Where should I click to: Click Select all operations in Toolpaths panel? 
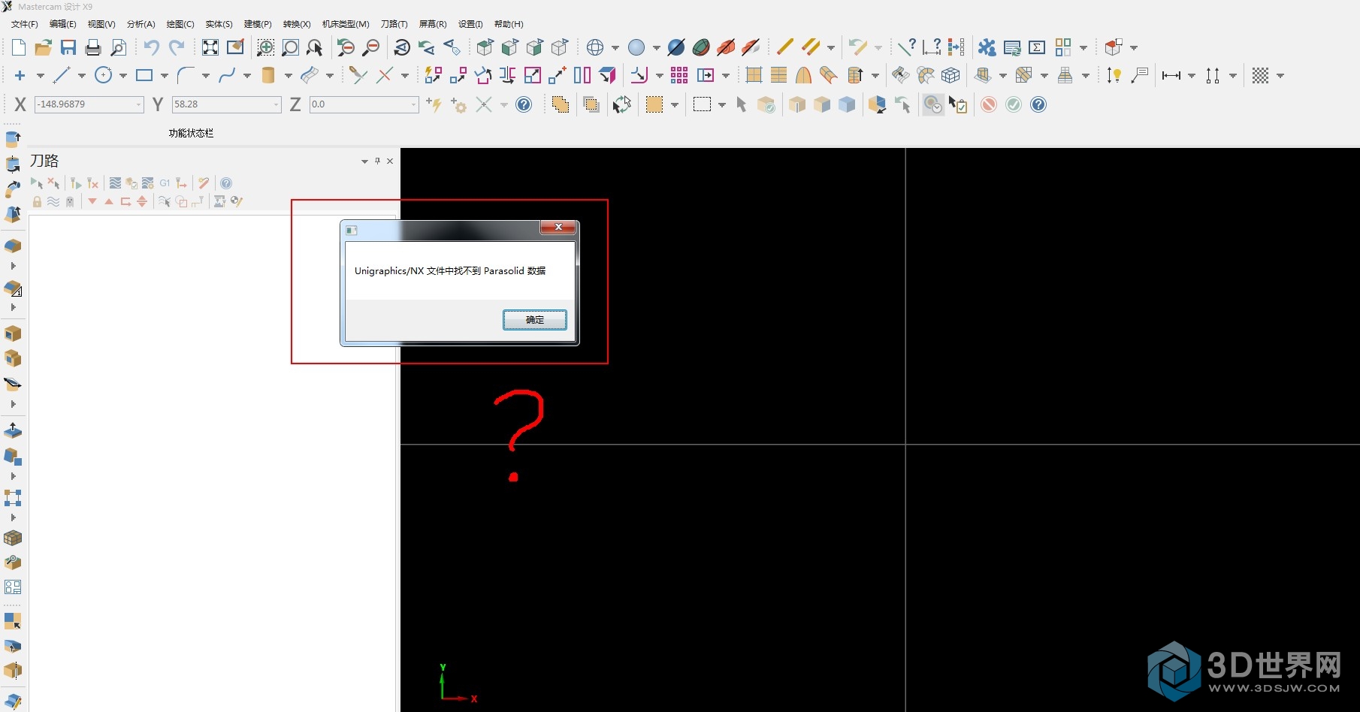pos(37,183)
